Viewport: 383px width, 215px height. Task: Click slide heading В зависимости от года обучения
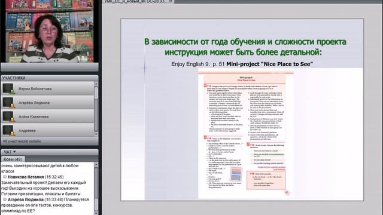pos(245,47)
